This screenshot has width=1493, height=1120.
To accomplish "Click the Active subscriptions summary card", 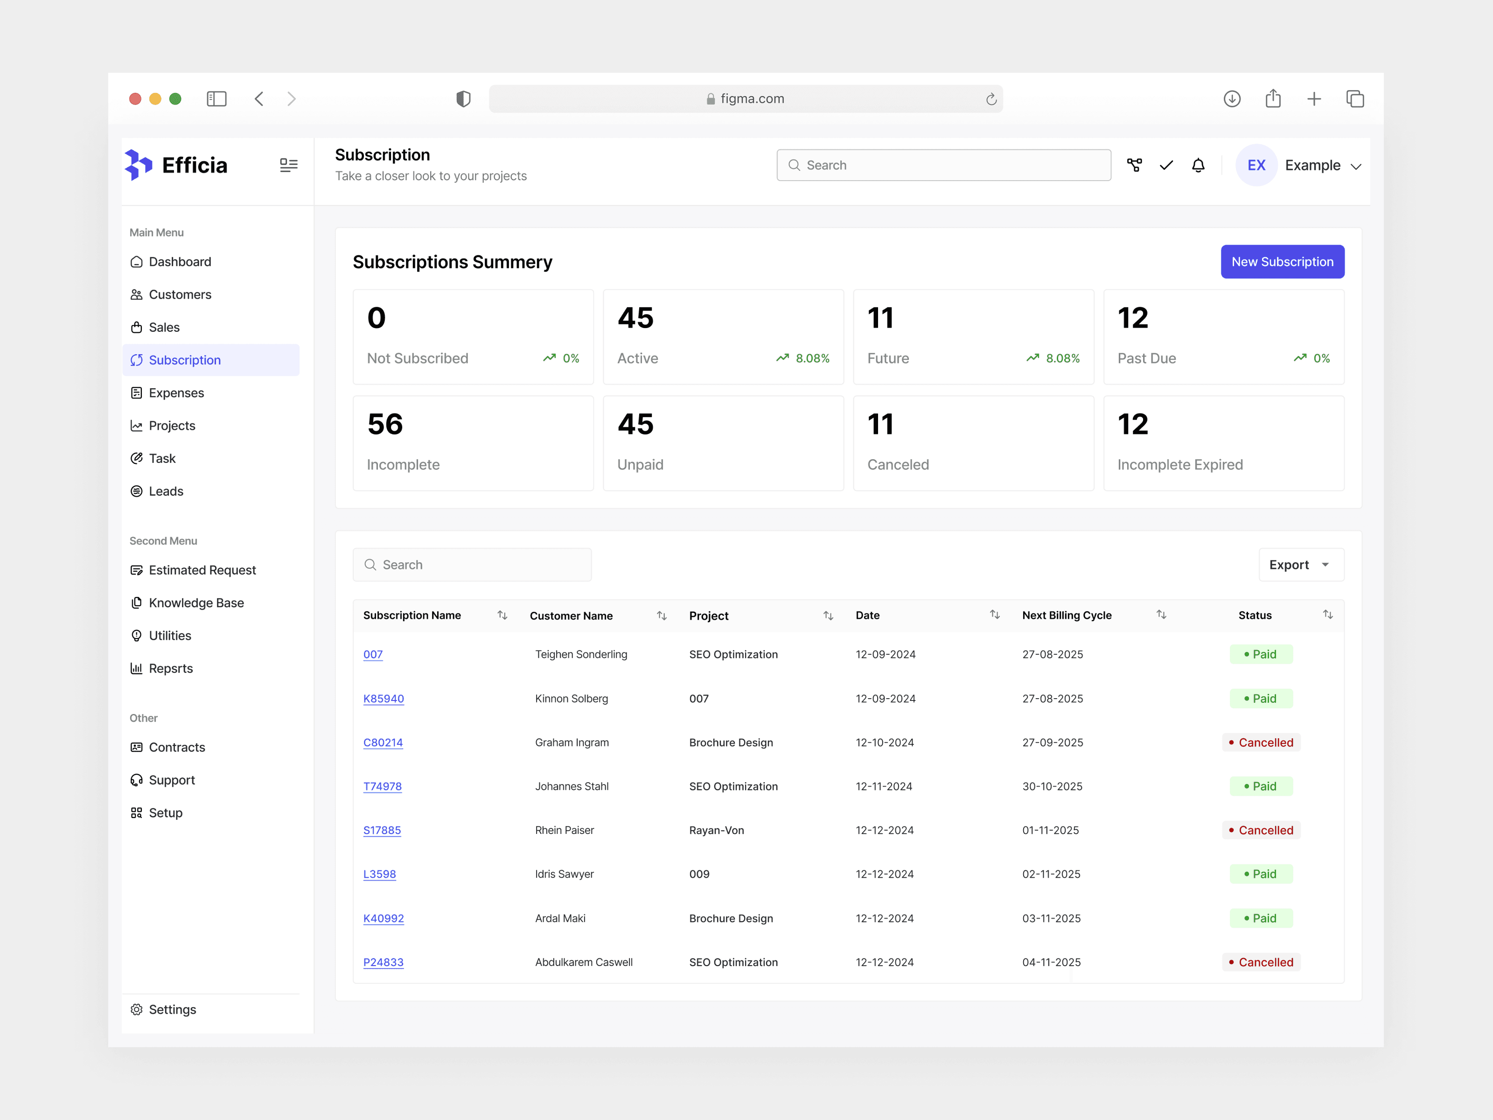I will pos(723,337).
